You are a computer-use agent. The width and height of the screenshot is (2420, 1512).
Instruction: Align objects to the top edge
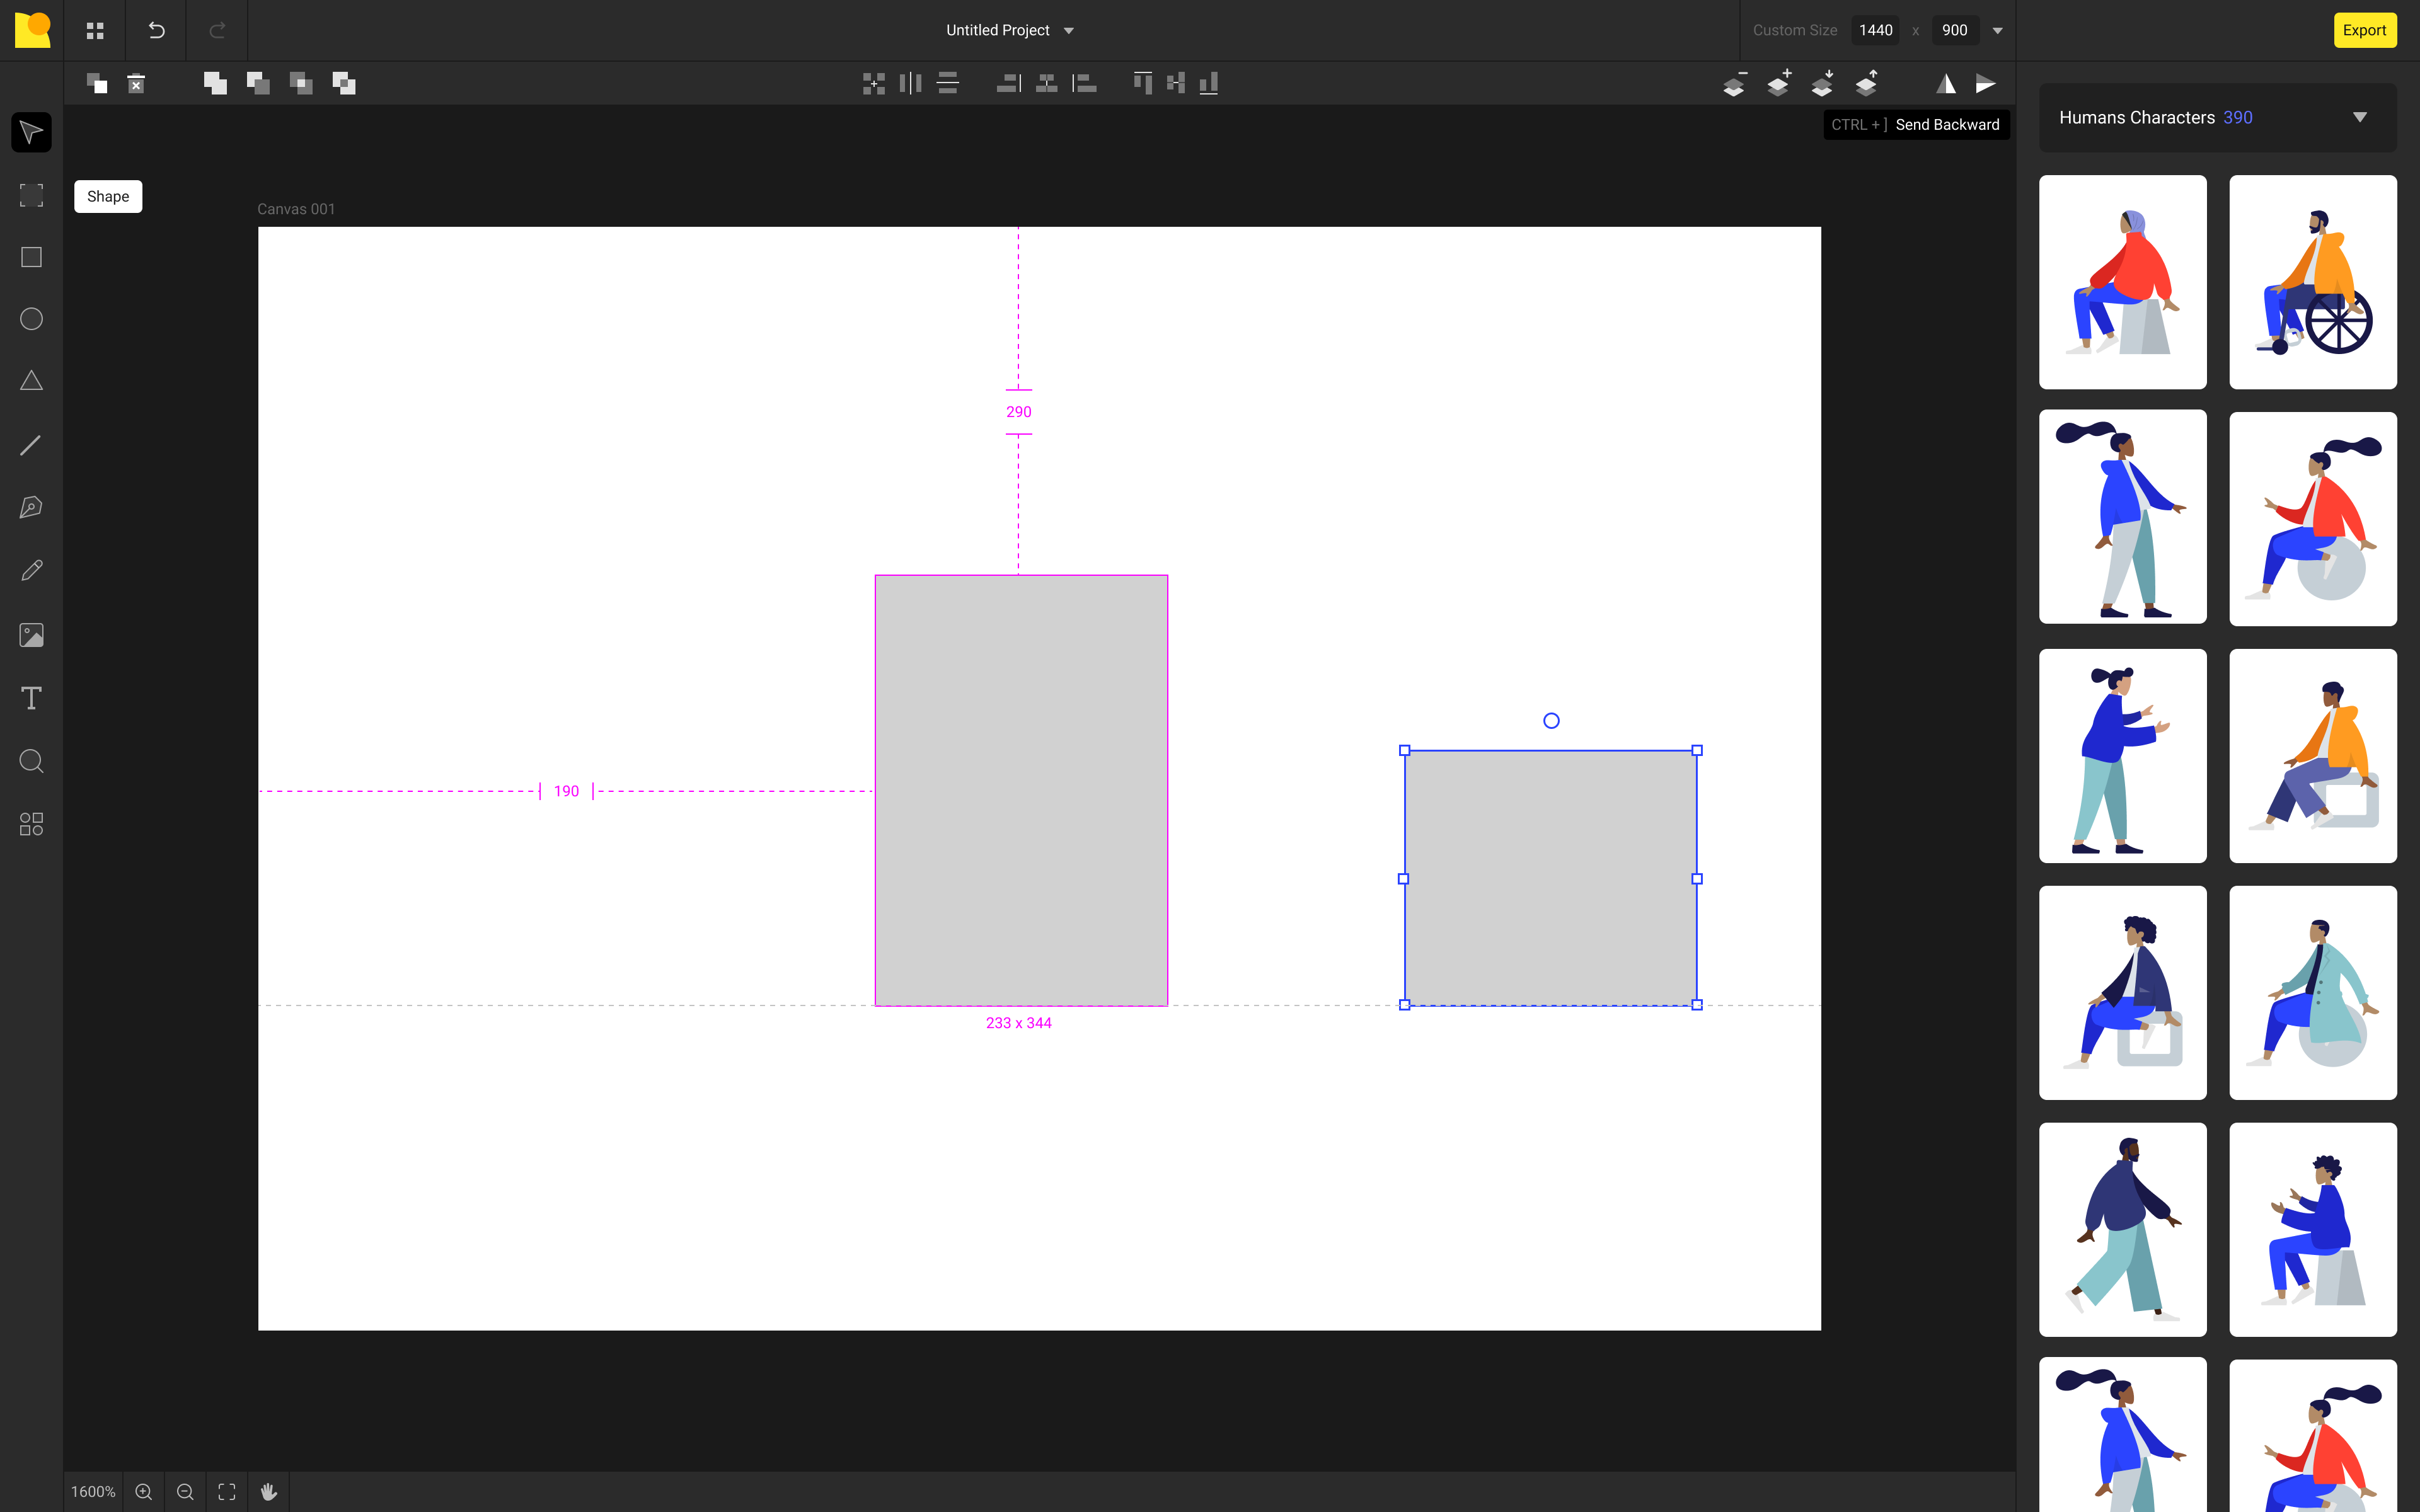click(x=1143, y=83)
